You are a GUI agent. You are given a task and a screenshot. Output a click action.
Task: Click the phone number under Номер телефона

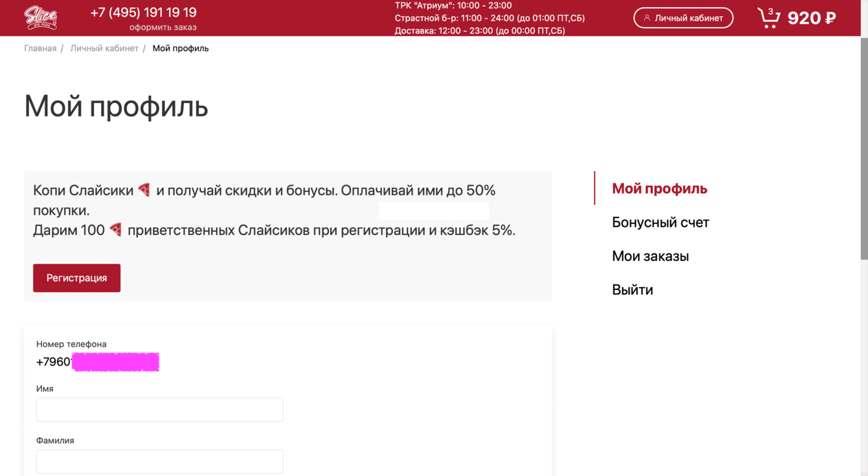pos(97,362)
